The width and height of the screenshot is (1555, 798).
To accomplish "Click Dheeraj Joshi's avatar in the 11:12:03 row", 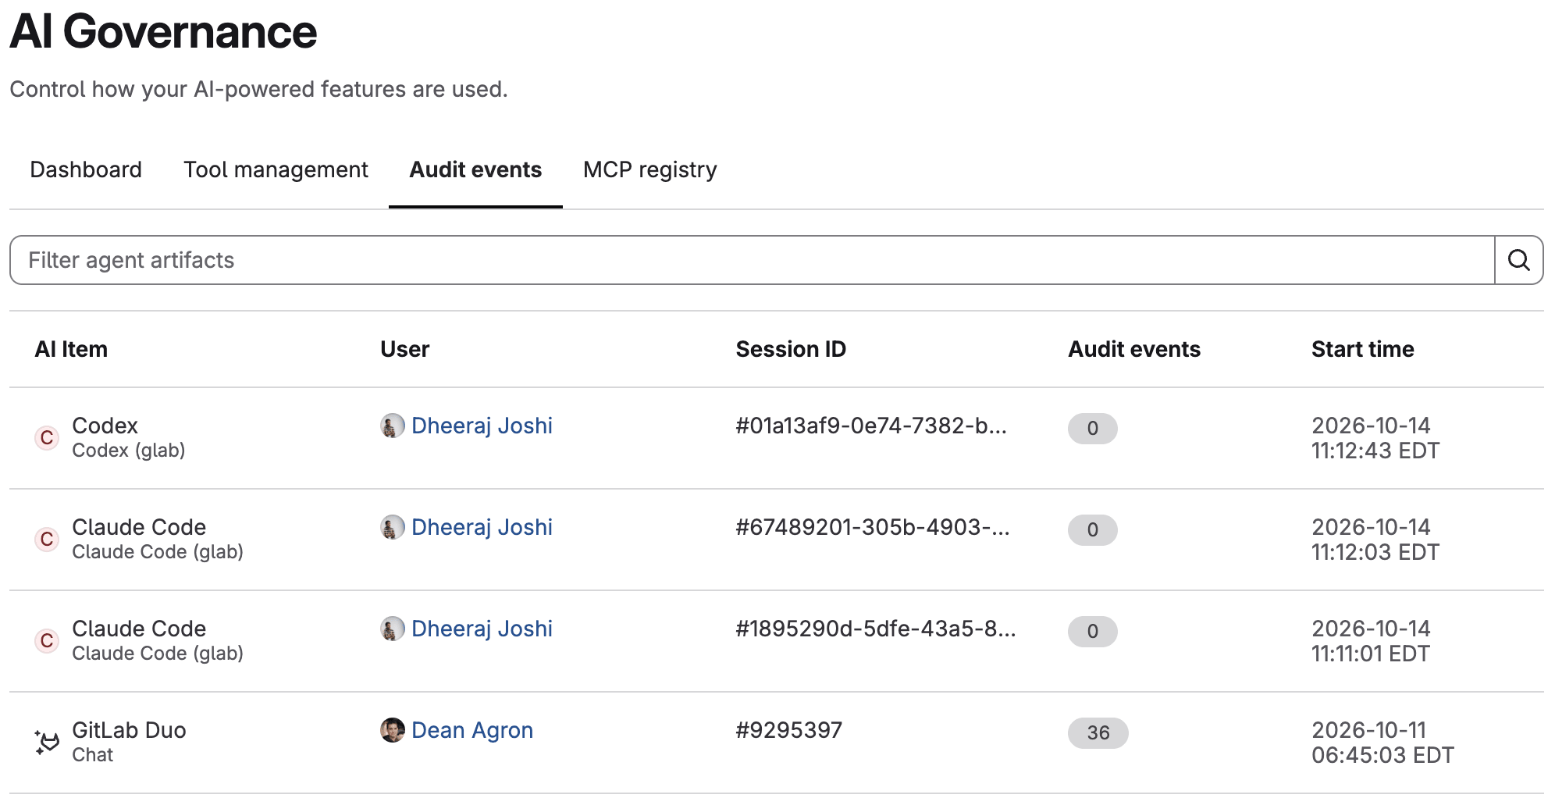I will click(x=392, y=527).
